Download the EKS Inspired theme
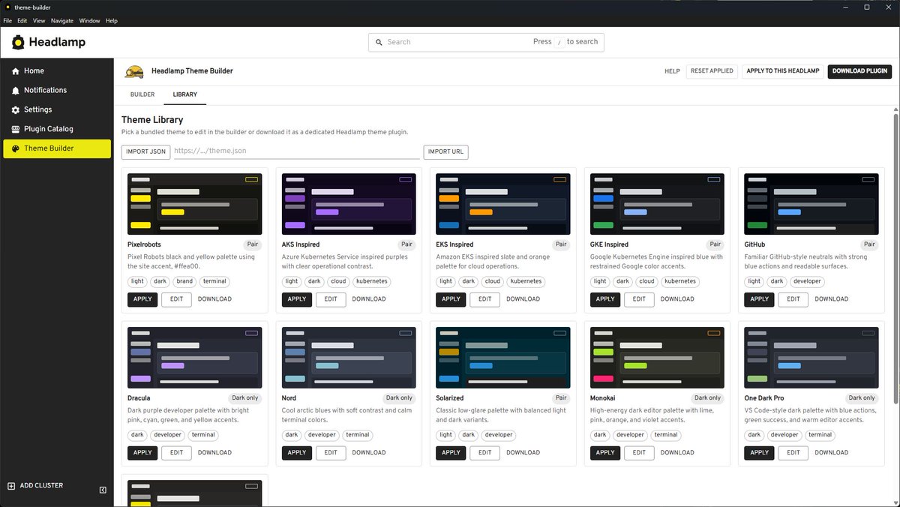This screenshot has height=507, width=900. 523,299
